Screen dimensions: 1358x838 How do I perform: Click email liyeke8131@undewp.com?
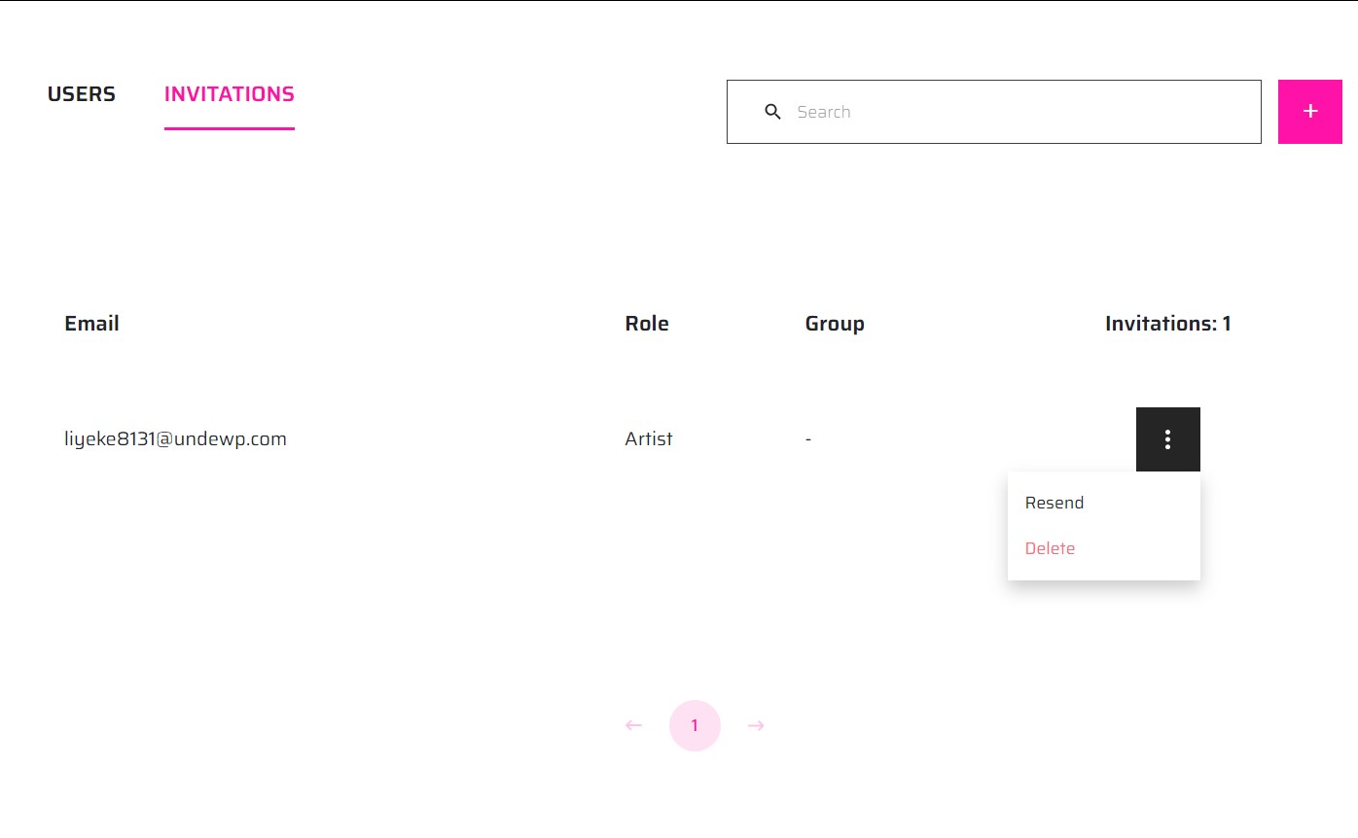pos(176,438)
